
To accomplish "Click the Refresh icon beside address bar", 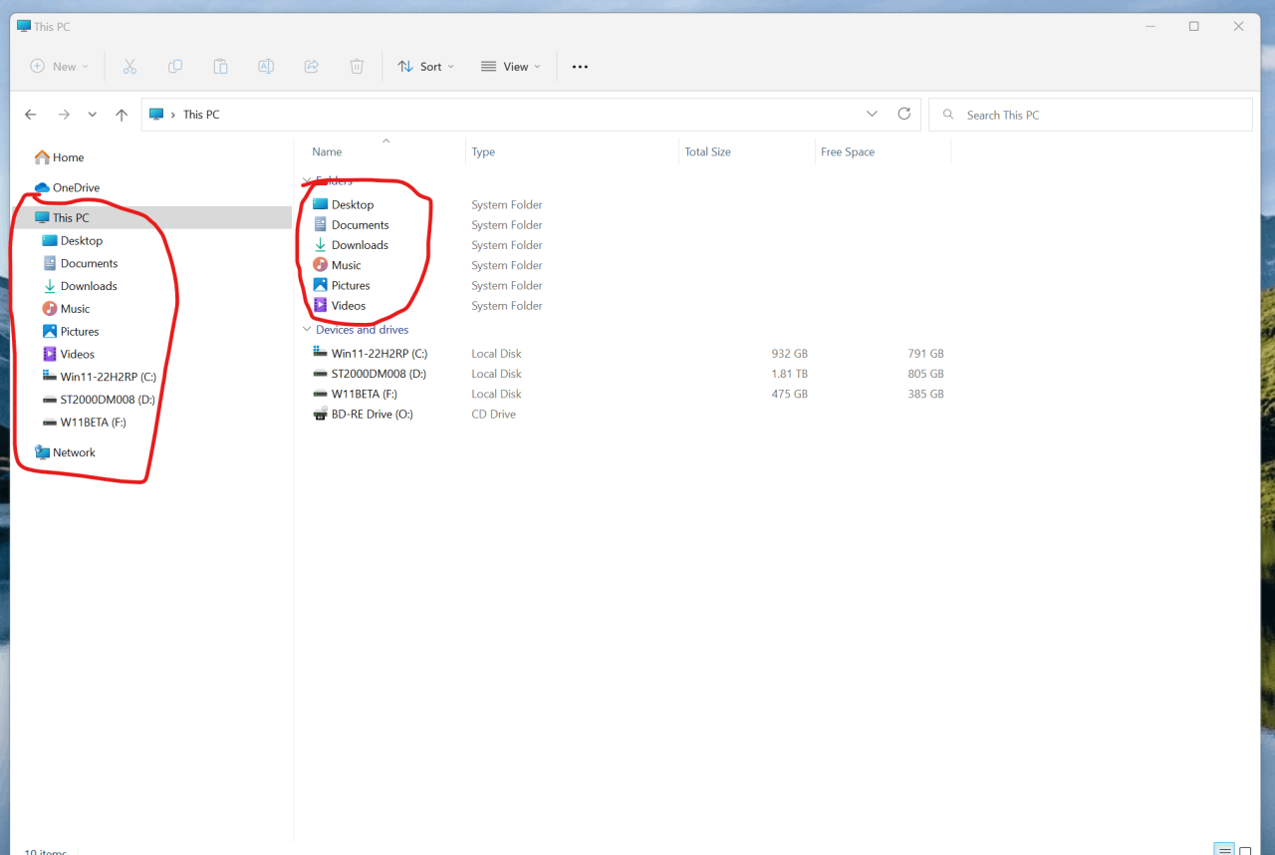I will pos(904,115).
